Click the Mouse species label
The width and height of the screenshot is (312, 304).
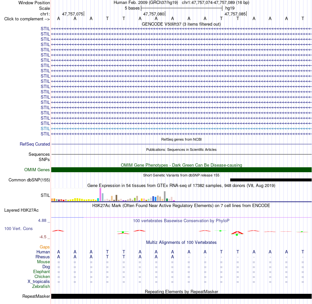43,262
